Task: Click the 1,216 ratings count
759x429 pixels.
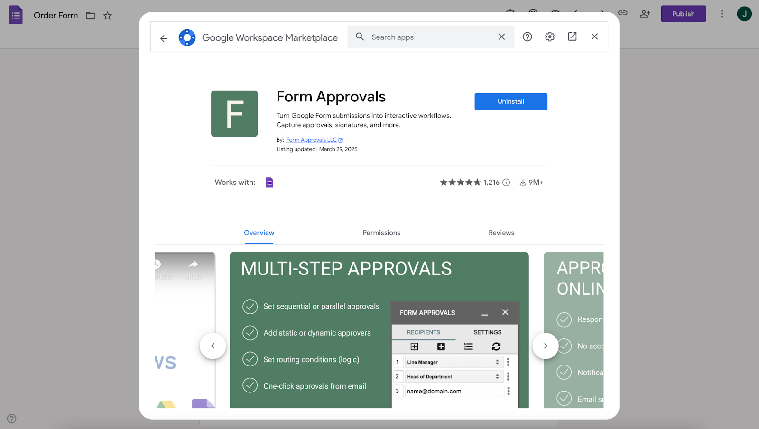Action: click(x=491, y=183)
